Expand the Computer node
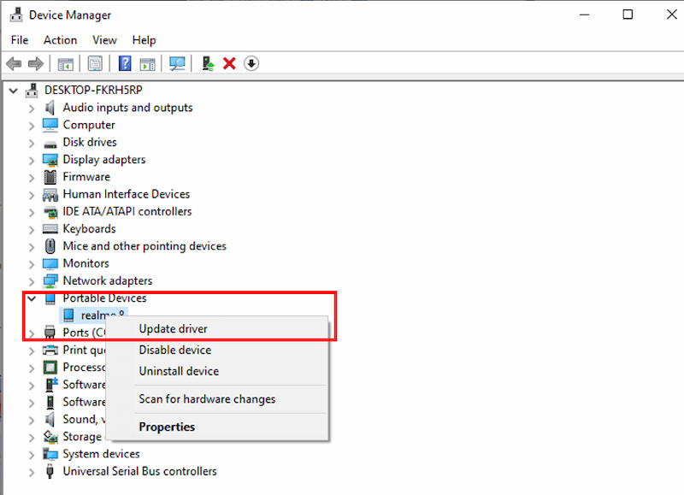Viewport: 684px width, 495px height. point(32,126)
